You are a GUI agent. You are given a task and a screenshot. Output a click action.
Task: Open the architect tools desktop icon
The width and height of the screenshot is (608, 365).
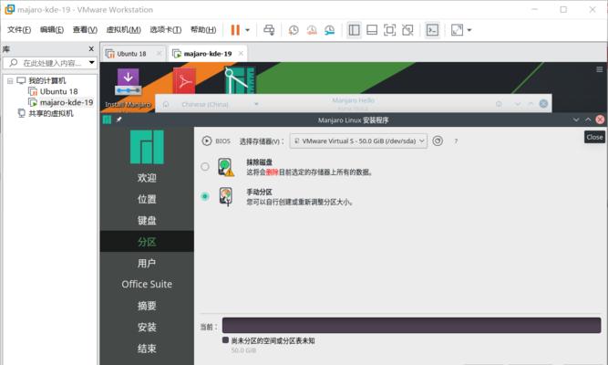pos(239,80)
